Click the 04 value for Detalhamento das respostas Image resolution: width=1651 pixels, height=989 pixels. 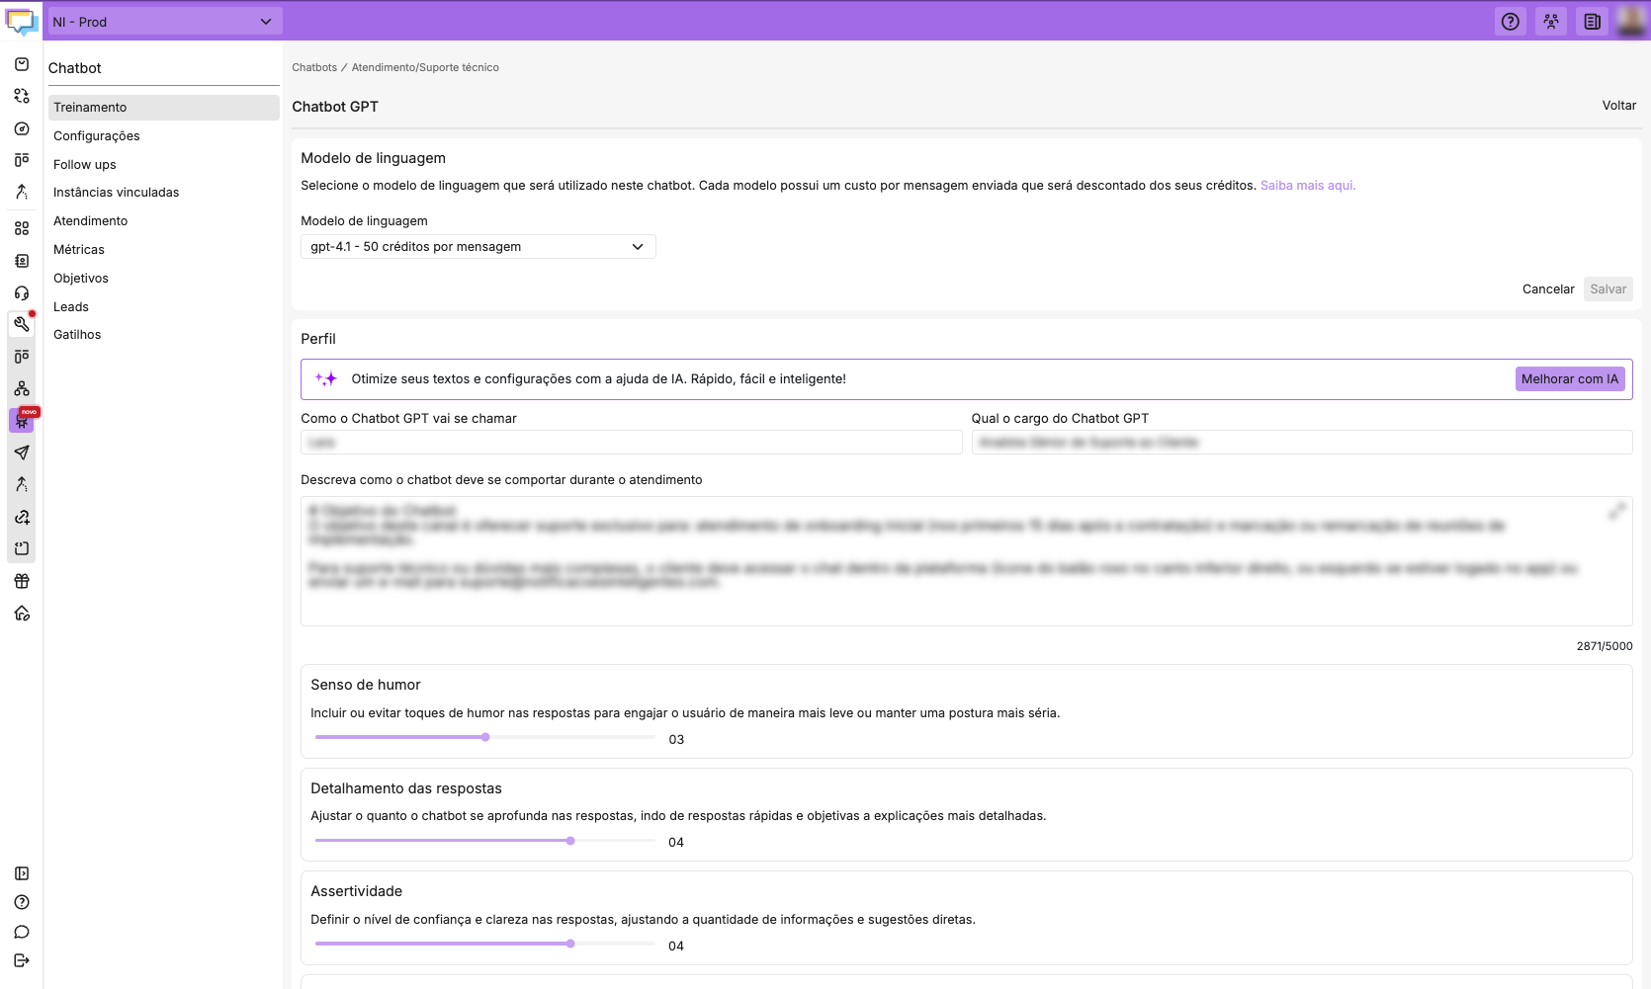tap(676, 843)
